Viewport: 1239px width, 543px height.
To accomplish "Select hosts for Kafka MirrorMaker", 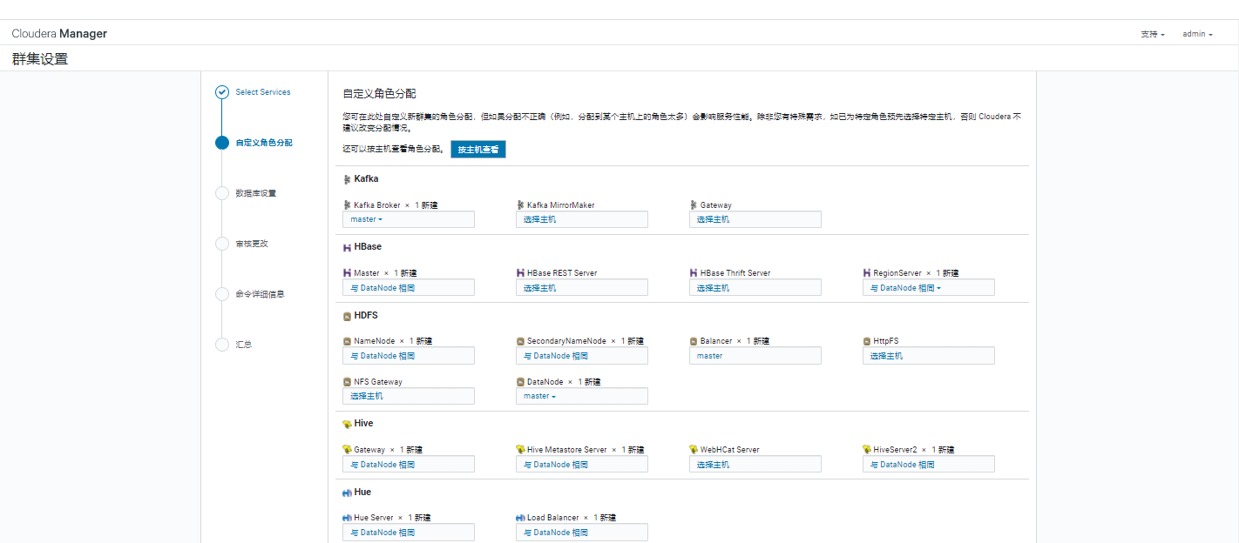I will (x=582, y=219).
